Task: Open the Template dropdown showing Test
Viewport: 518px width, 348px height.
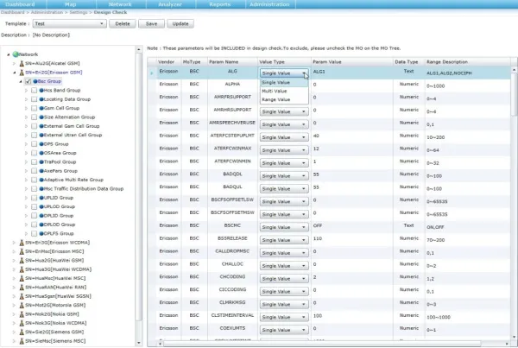Action: point(69,24)
